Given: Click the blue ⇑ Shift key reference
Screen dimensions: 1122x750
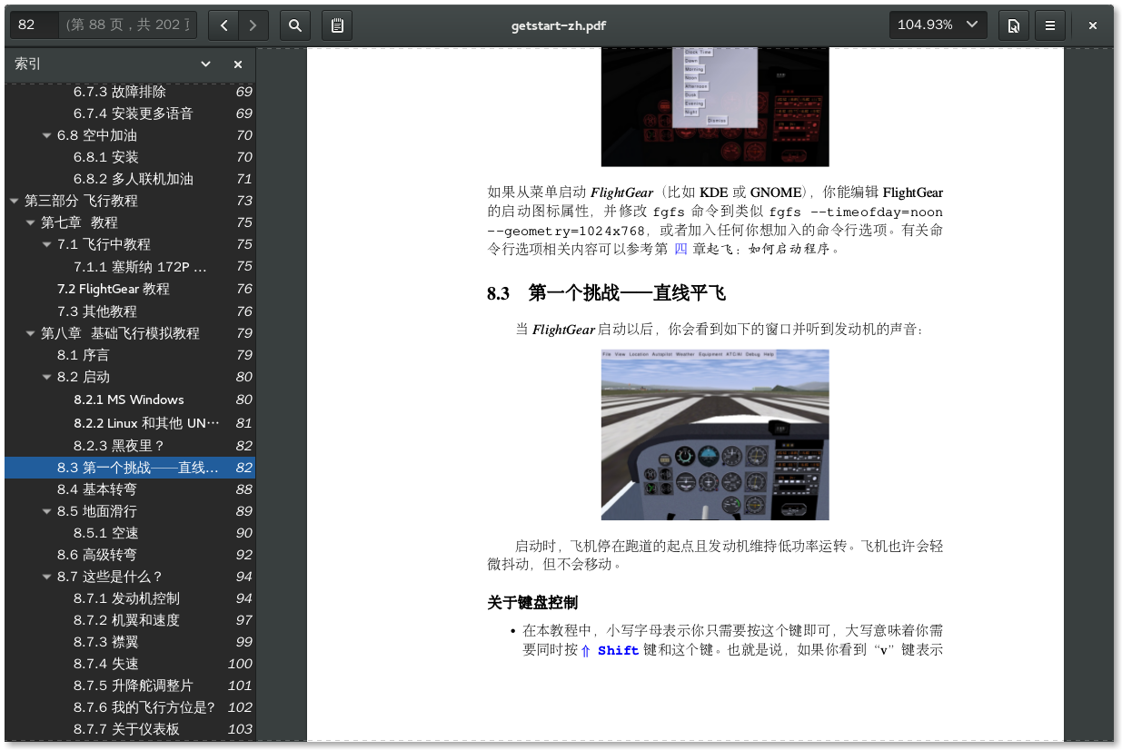Looking at the screenshot, I should pyautogui.click(x=610, y=651).
